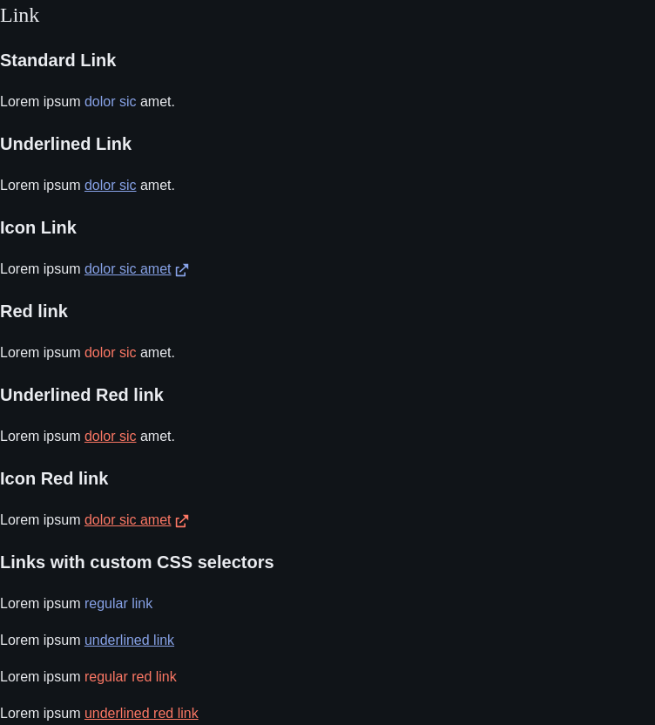Select the "Icon Link" heading

point(38,228)
